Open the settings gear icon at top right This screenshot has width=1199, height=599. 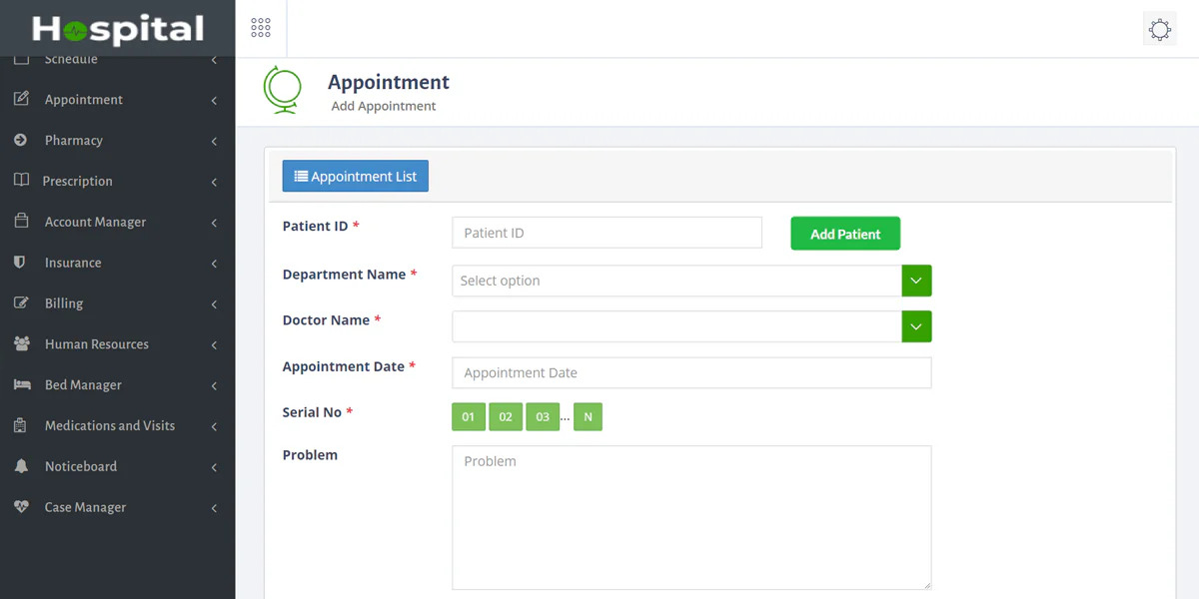point(1160,30)
